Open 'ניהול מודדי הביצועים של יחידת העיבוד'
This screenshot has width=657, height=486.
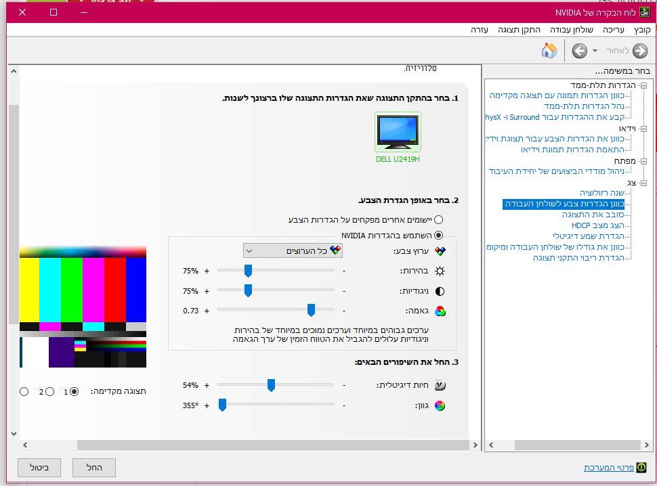[557, 171]
